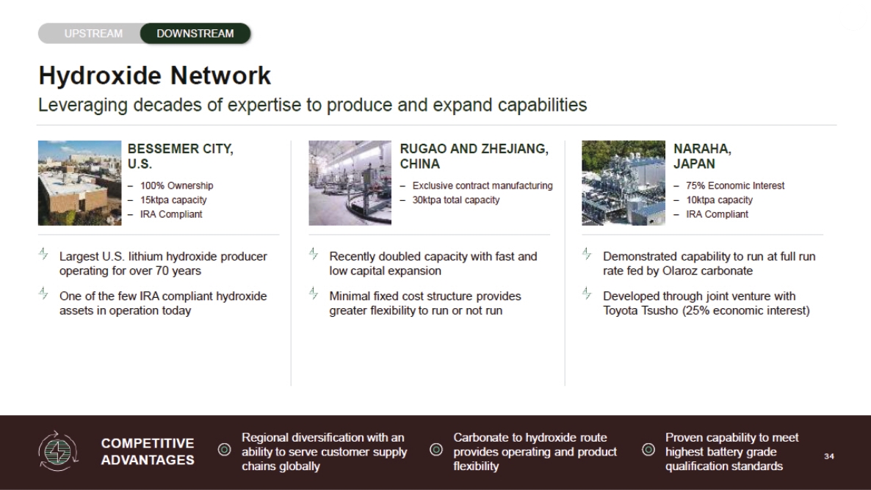Click the bolt icon next to Recently doubled capacity
This screenshot has width=871, height=490.
[x=314, y=254]
